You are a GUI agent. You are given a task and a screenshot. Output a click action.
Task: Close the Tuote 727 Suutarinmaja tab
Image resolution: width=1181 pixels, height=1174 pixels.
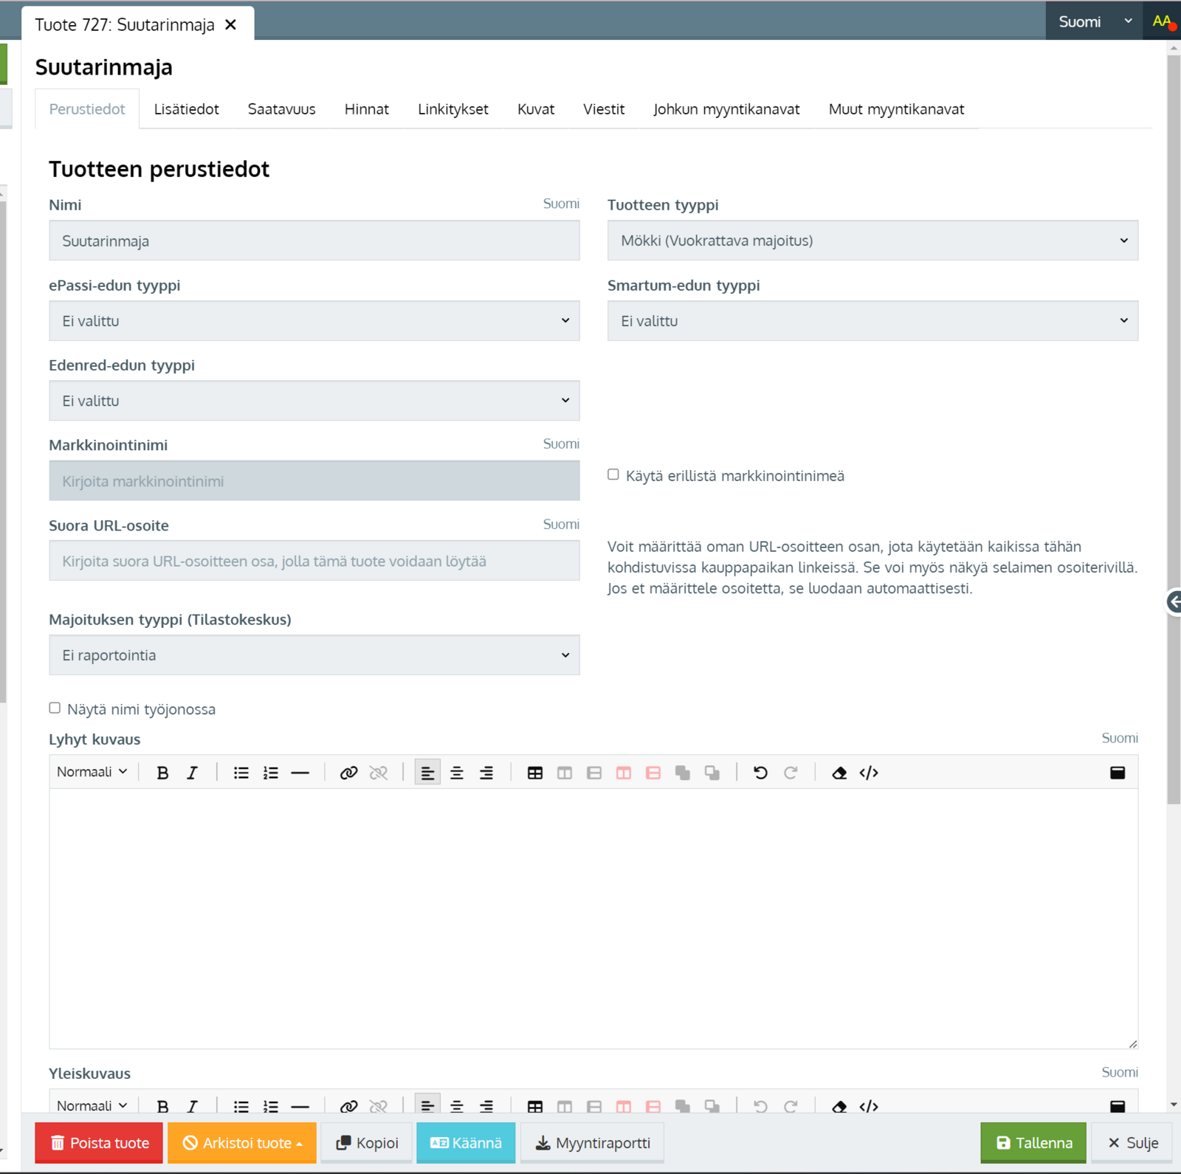coord(231,25)
